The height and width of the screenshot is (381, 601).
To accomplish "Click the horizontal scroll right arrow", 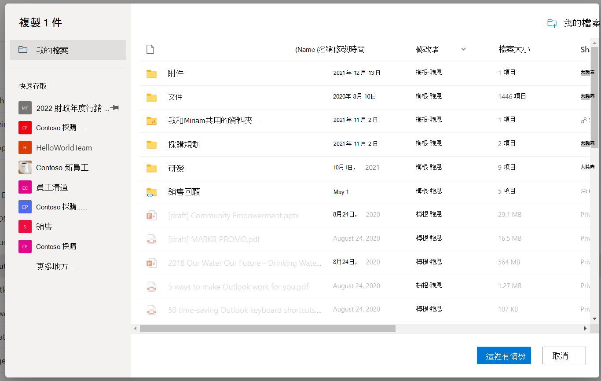I will click(x=585, y=328).
